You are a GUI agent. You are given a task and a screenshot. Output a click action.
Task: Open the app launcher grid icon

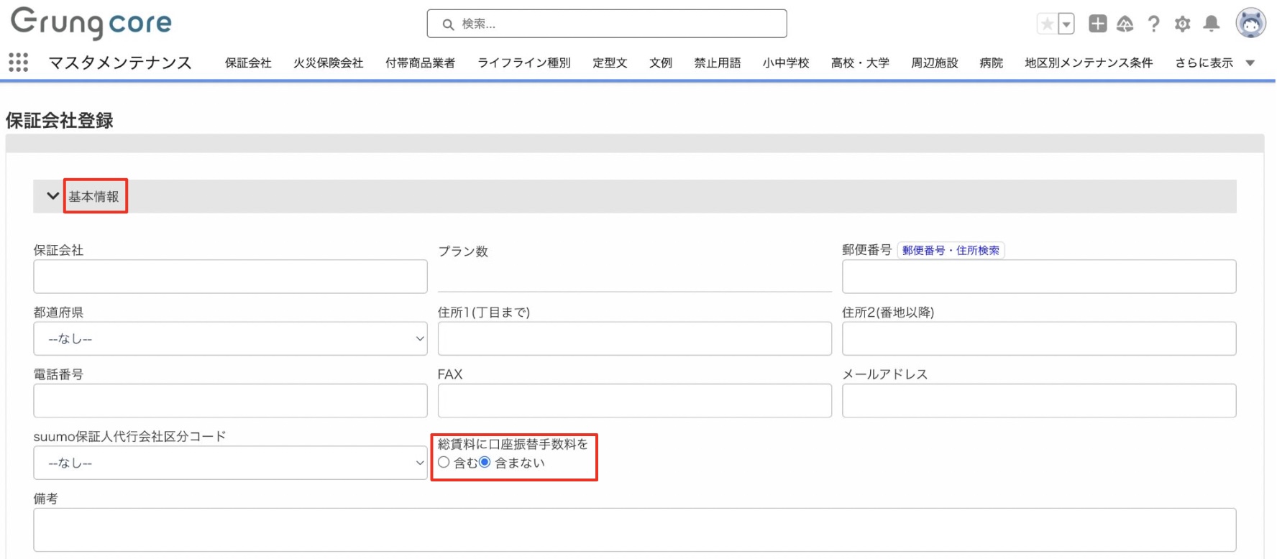pyautogui.click(x=19, y=63)
